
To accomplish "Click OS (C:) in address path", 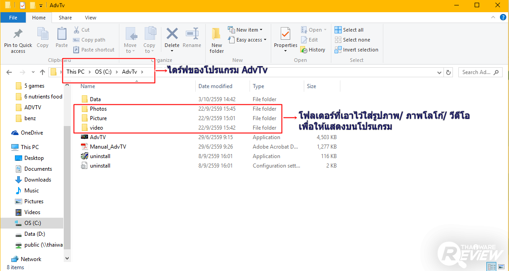I will 103,72.
